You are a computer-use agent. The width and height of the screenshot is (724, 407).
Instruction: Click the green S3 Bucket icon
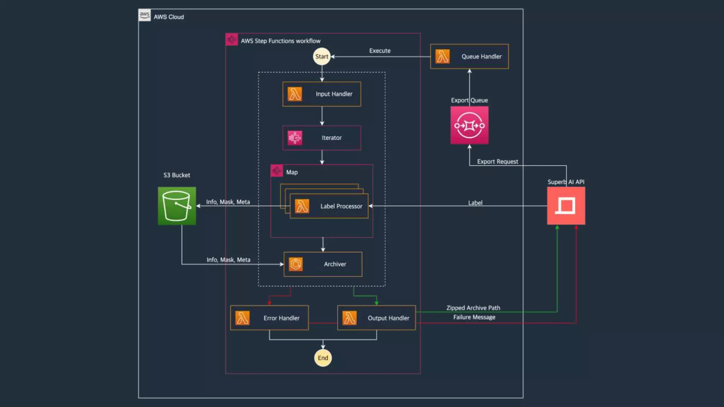coord(177,206)
